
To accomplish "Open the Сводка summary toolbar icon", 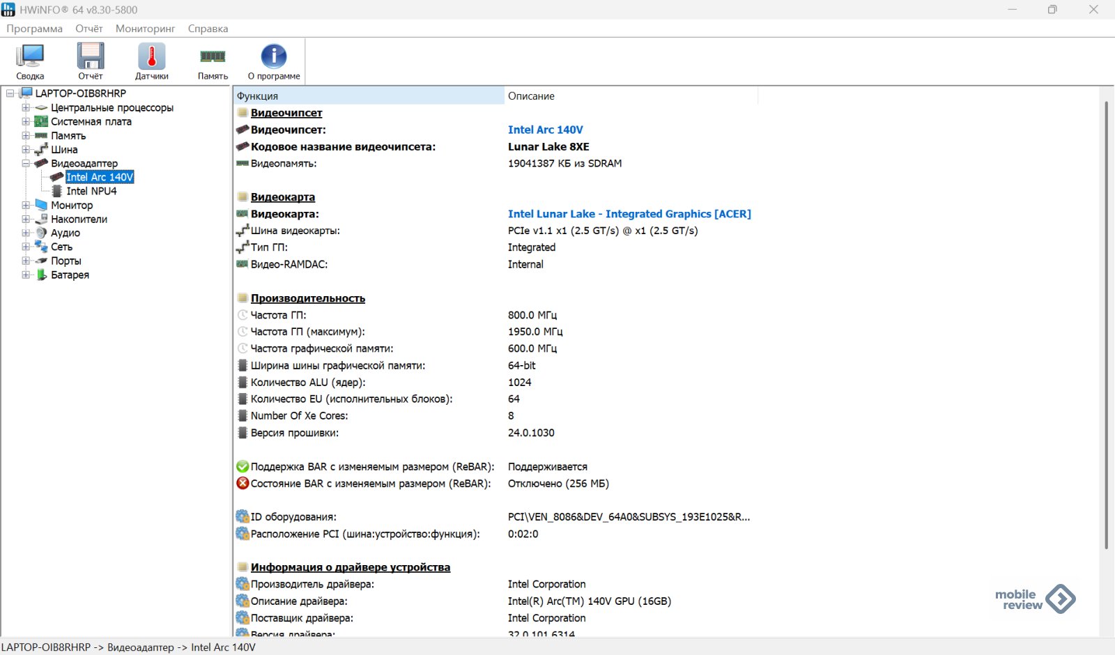I will [x=30, y=61].
